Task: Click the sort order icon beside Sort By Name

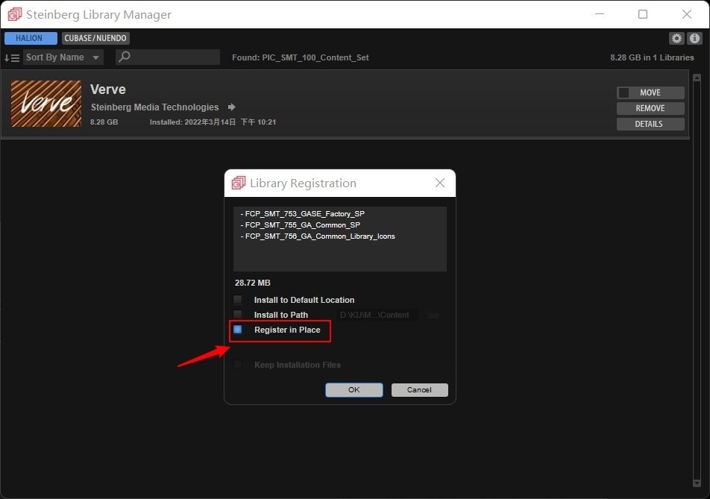Action: pos(12,58)
